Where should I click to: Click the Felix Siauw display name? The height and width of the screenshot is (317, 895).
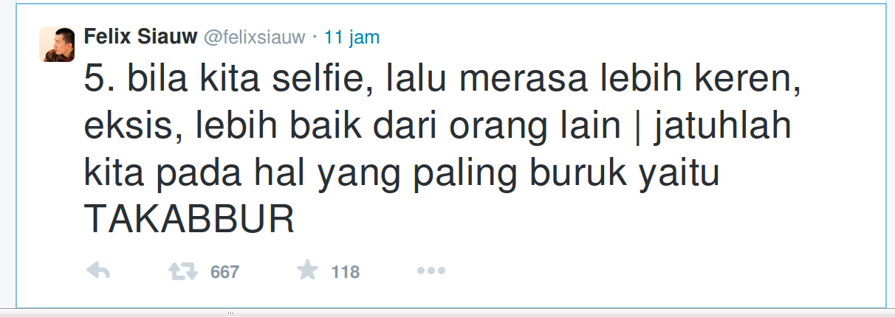pos(139,38)
